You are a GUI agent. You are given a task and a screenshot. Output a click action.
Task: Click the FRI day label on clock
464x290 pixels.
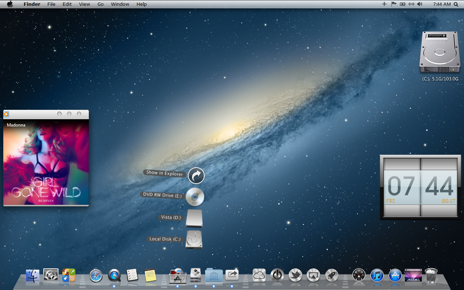click(x=390, y=201)
